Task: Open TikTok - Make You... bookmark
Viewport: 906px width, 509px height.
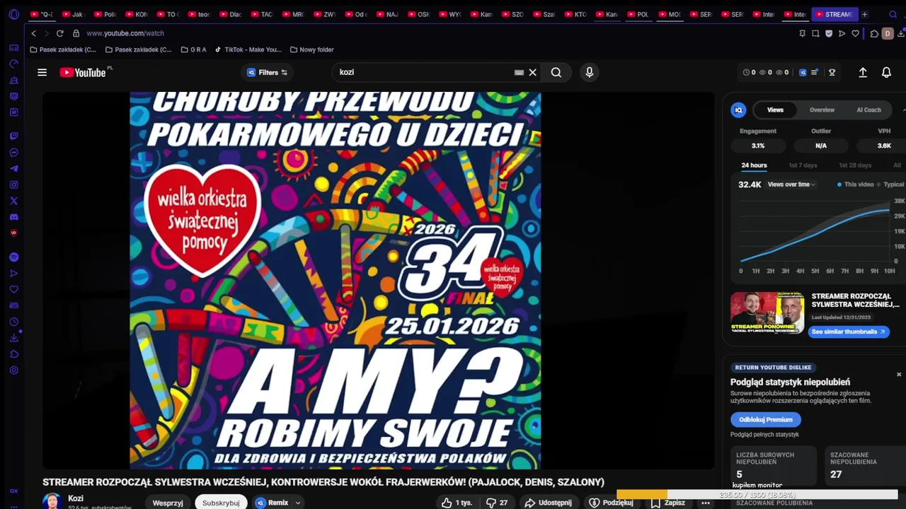Action: coord(248,49)
